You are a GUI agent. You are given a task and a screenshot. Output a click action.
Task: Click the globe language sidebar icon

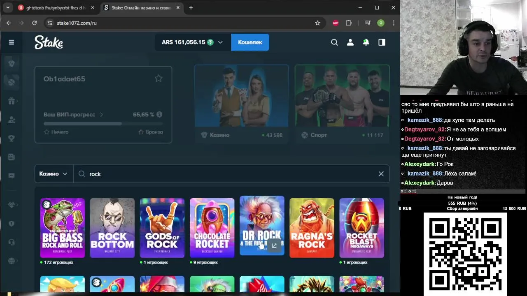pyautogui.click(x=12, y=261)
